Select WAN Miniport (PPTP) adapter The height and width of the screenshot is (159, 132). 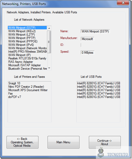(x=27, y=38)
